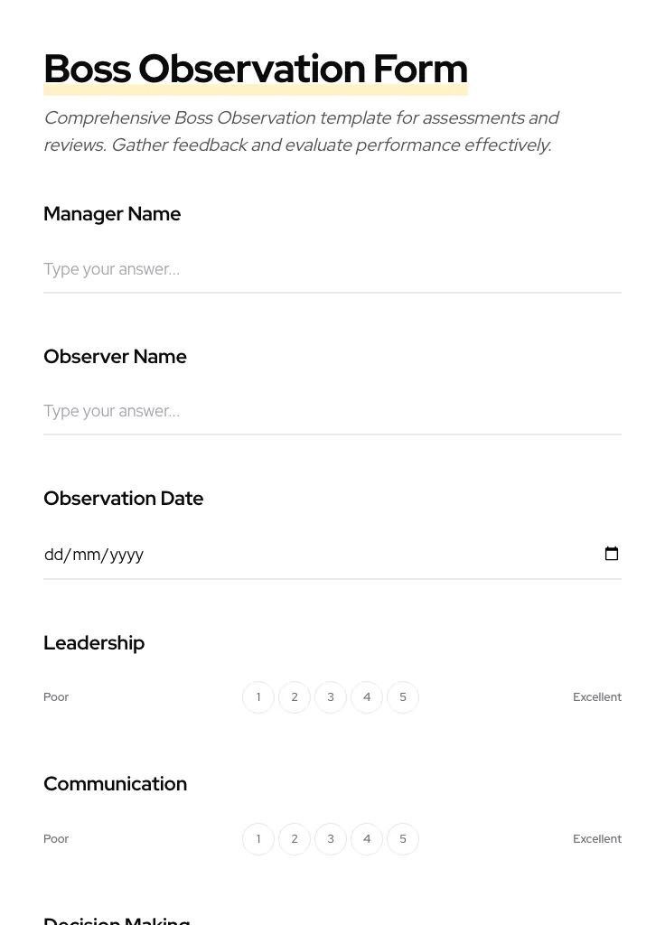Image resolution: width=665 pixels, height=925 pixels.
Task: Rate Communication as 1
Action: [258, 839]
